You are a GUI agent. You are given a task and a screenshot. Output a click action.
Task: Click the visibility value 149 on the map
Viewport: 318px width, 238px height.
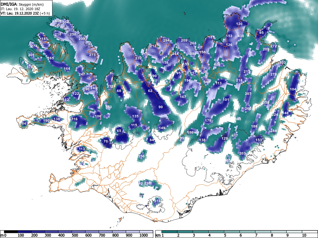162,128
